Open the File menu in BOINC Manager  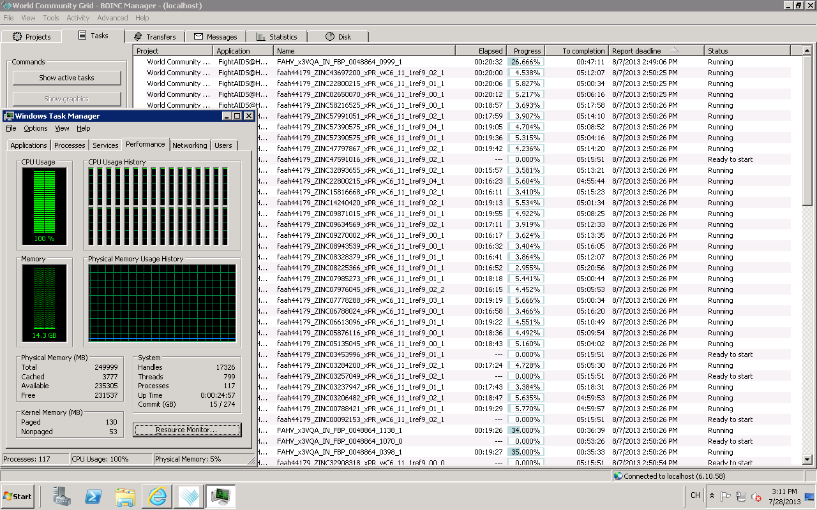pyautogui.click(x=8, y=18)
